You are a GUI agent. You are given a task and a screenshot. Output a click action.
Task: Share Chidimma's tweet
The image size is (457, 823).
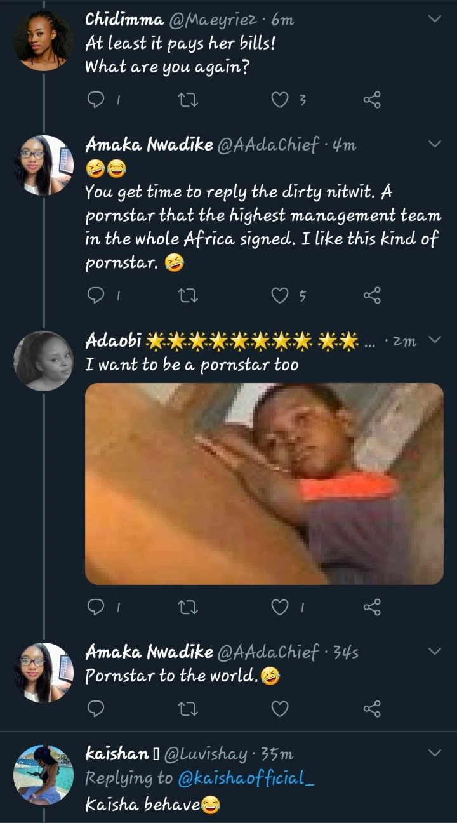point(372,100)
